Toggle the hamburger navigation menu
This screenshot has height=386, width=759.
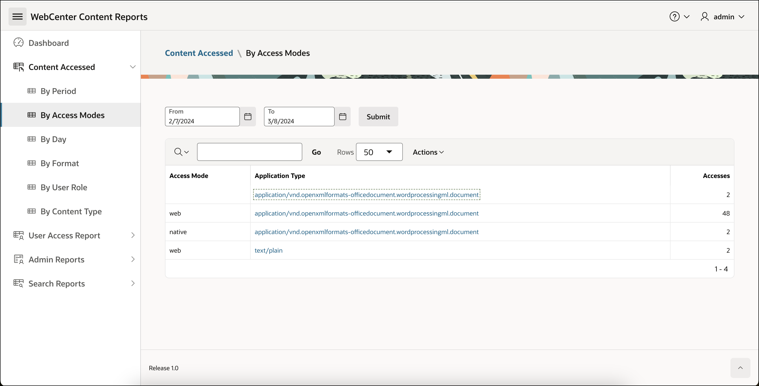[17, 17]
